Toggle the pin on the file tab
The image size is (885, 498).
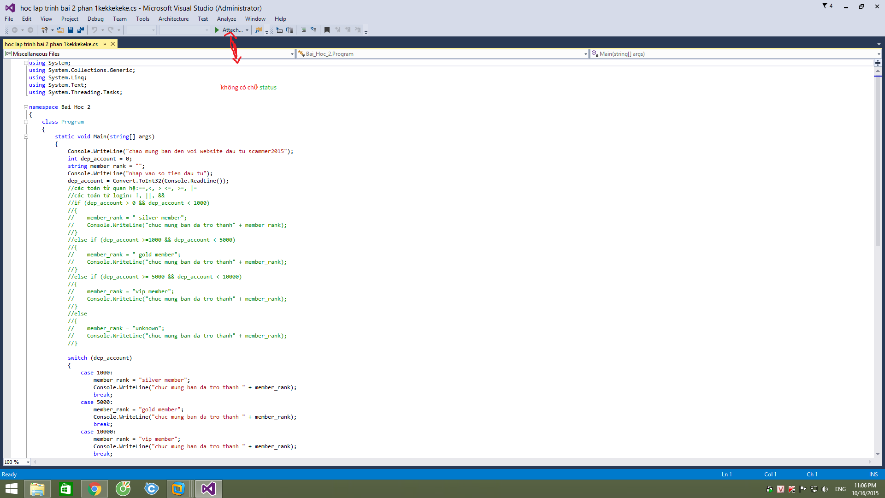(105, 44)
